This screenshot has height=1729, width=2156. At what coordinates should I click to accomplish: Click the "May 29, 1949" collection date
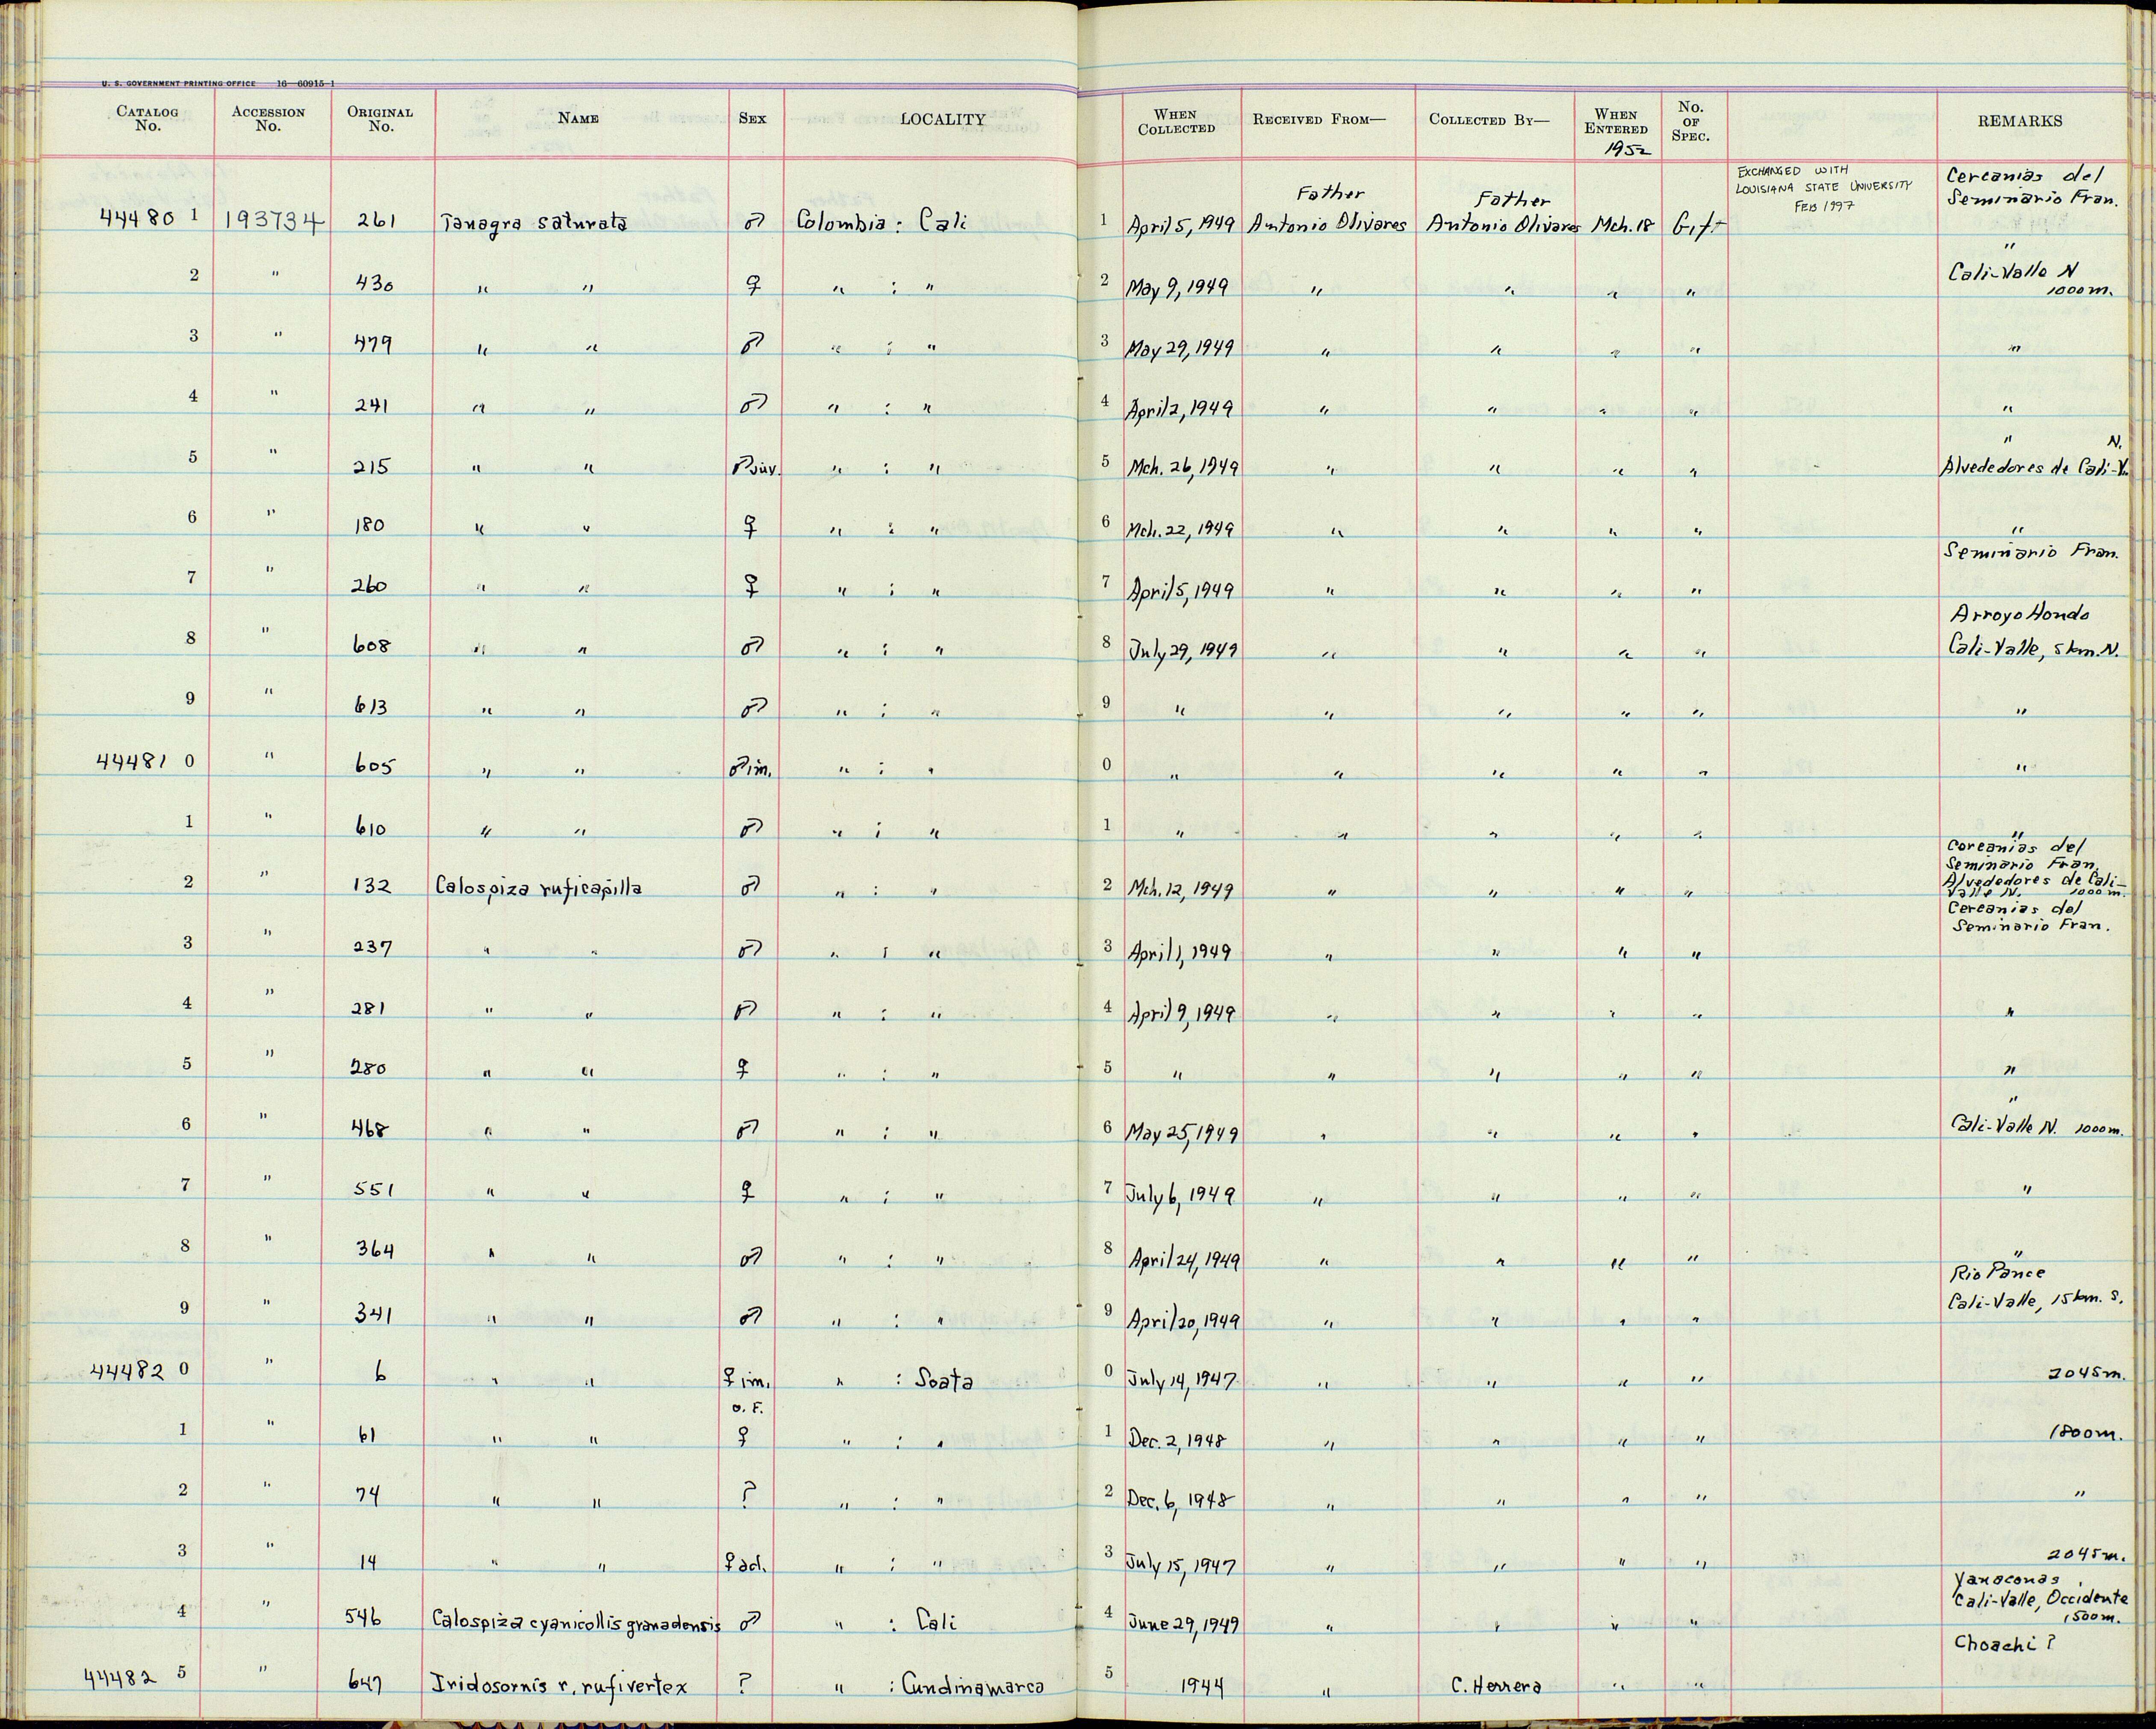1180,346
